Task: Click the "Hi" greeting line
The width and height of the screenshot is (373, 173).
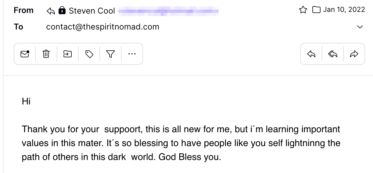Action: (26, 101)
